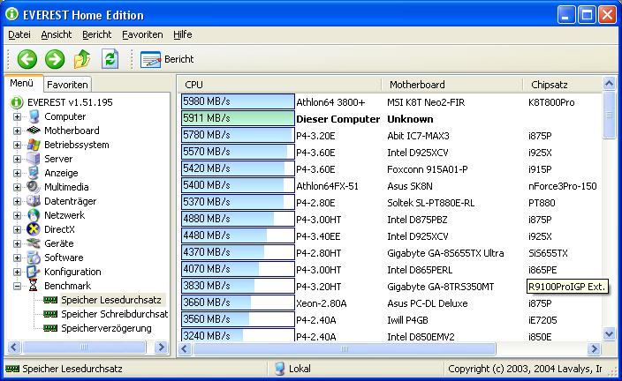Select Speicherverzögerung benchmark
Viewport: 622px width, 381px height.
[x=106, y=328]
